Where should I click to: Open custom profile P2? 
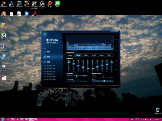click(53, 69)
